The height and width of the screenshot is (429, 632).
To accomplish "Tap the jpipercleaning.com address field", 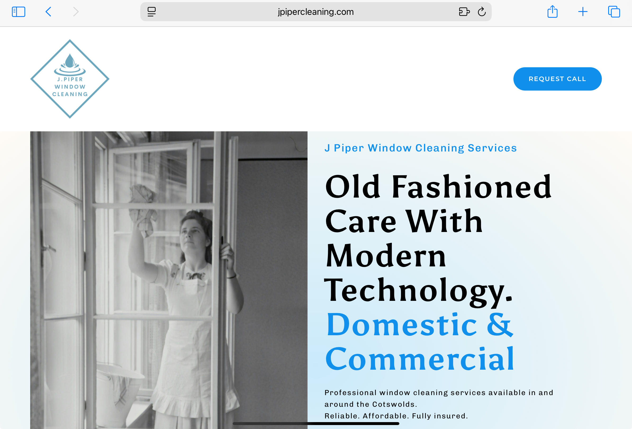I will tap(315, 12).
